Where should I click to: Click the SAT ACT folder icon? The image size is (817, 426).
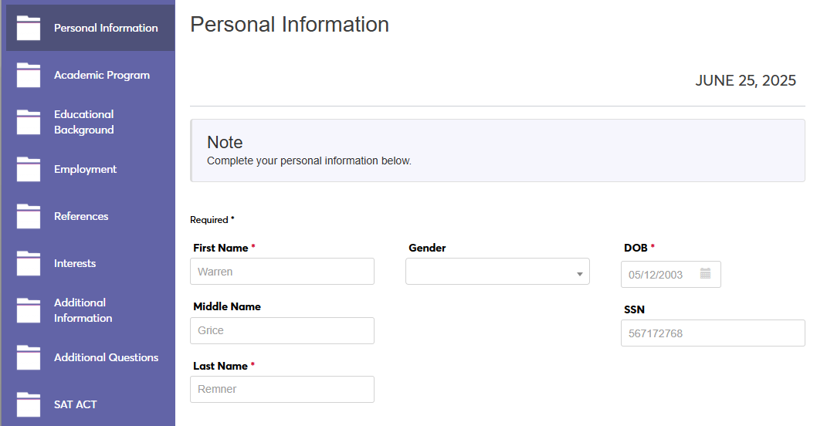click(29, 404)
